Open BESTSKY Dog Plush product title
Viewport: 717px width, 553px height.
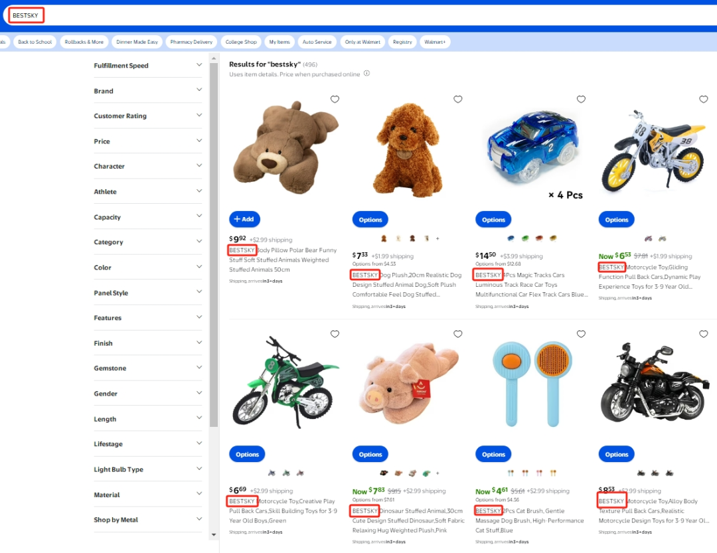click(x=406, y=285)
